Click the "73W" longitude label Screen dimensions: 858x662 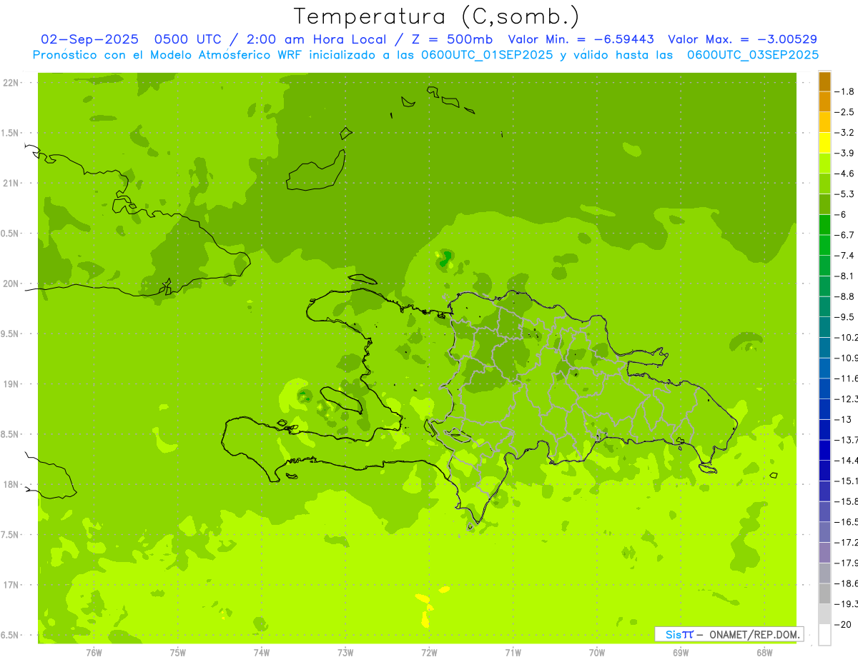[345, 653]
